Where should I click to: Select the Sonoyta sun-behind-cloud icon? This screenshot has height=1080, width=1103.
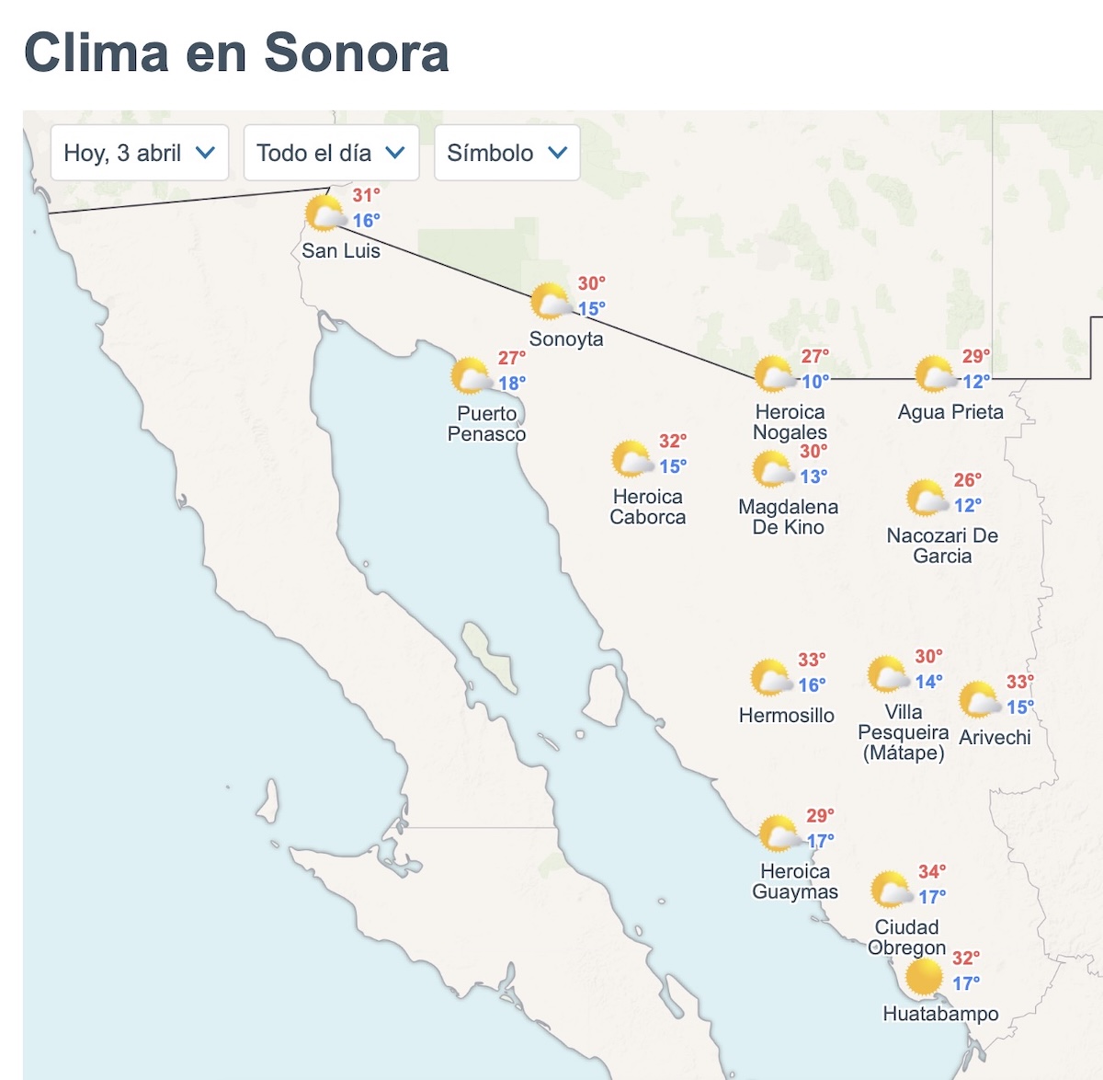coord(551,299)
